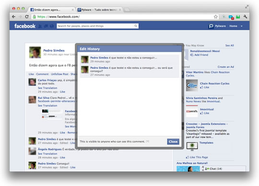Open the Chain Reaction Cycles page link
The image size is (259, 186).
[214, 83]
